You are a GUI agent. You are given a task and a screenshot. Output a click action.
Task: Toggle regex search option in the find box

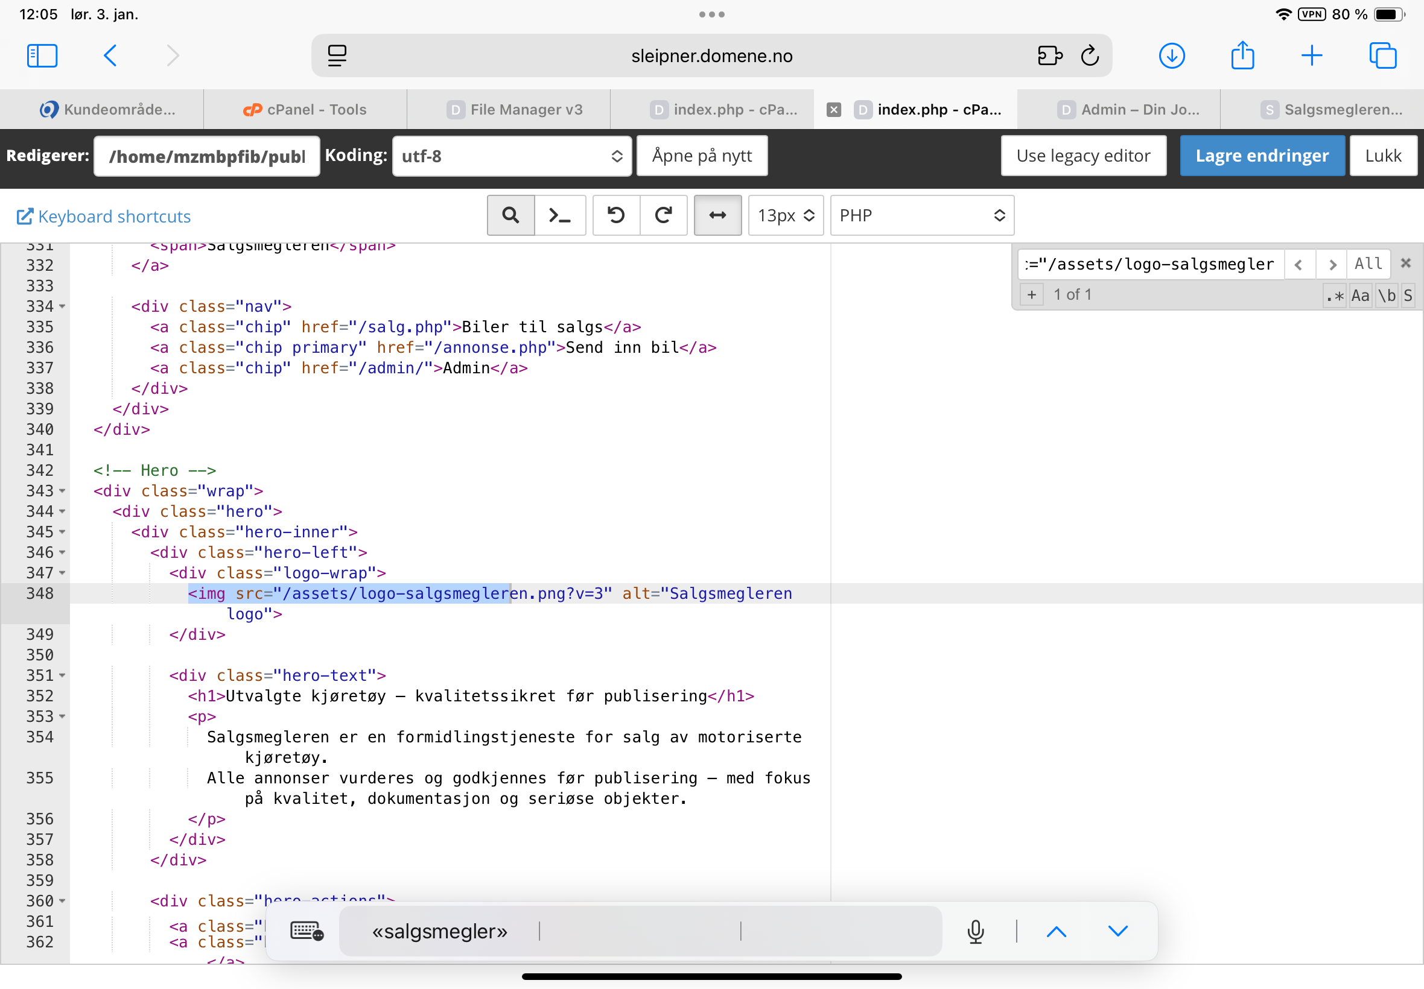click(x=1334, y=295)
